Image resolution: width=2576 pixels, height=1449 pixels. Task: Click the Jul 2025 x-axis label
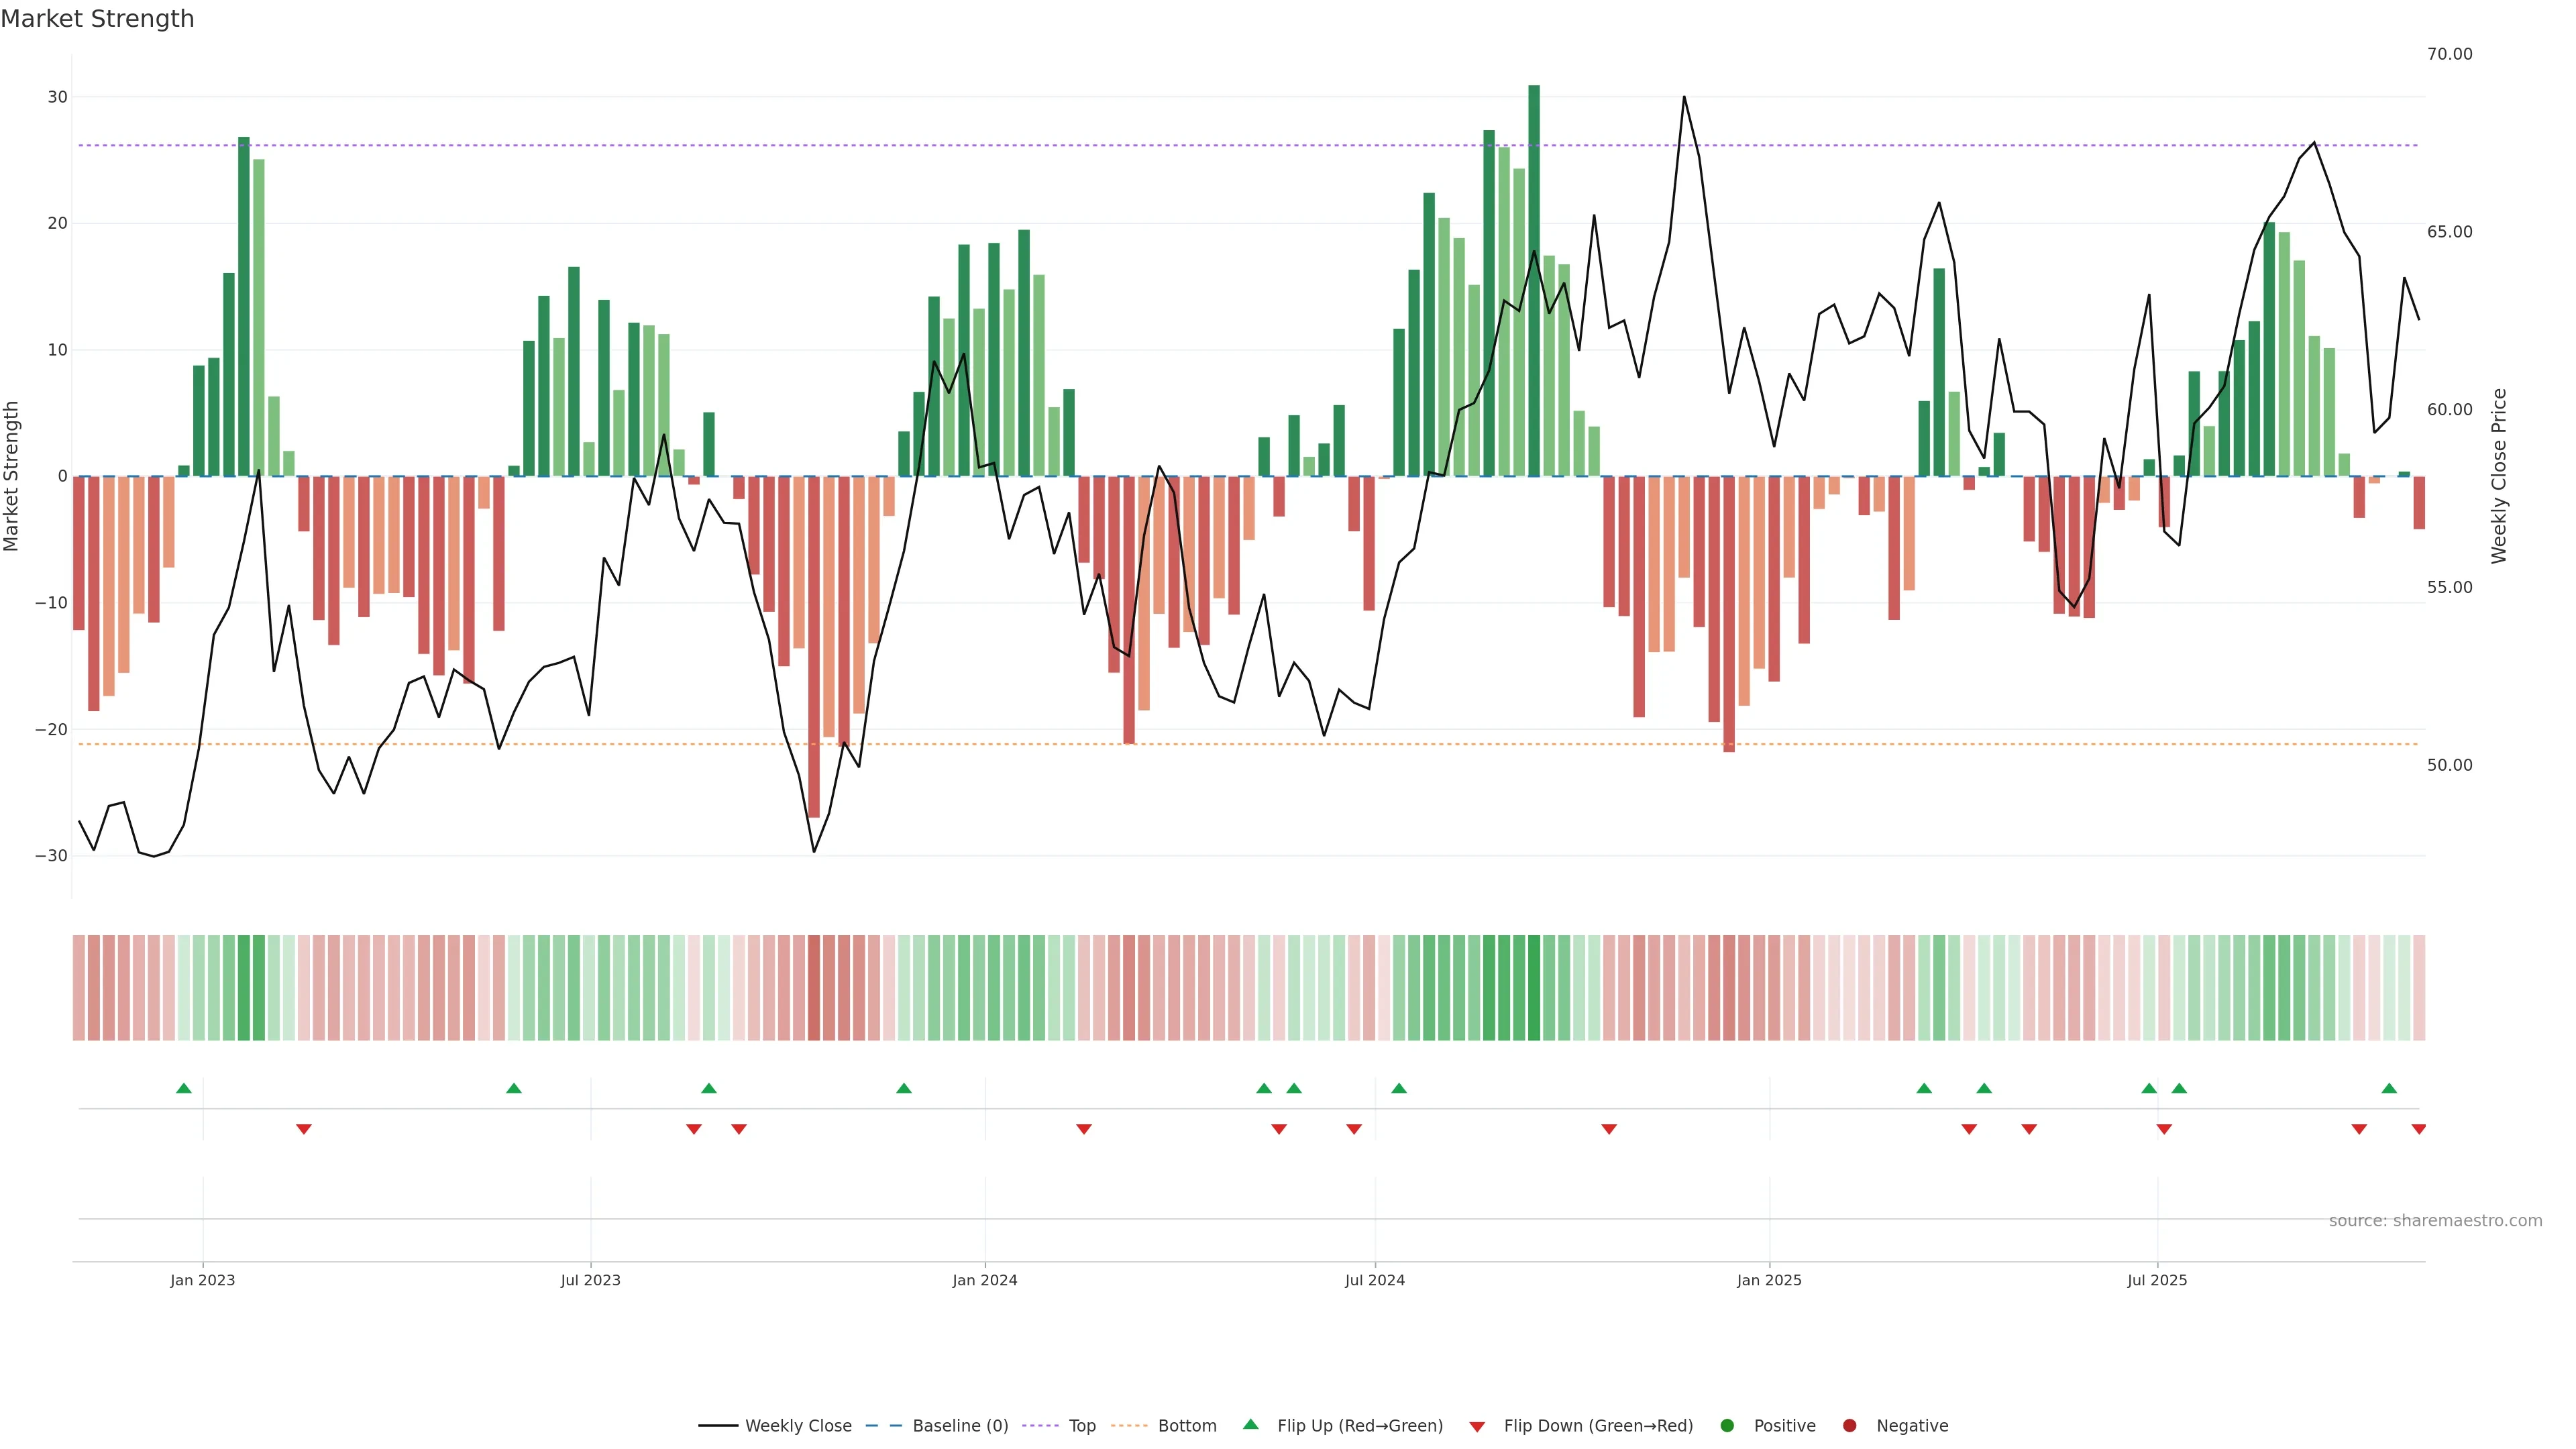coord(2156,1280)
